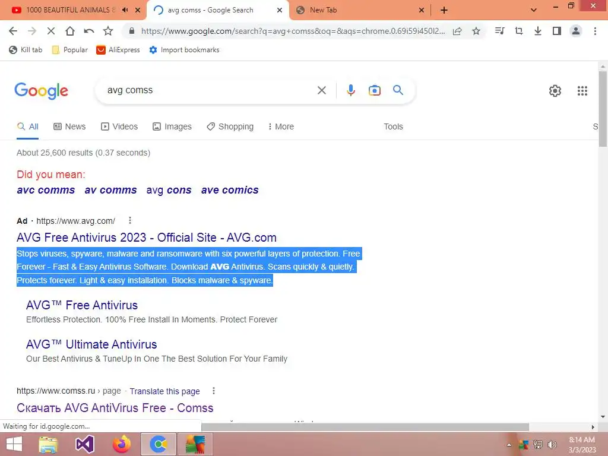Open the comss.ru result options menu
This screenshot has height=456, width=608.
pyautogui.click(x=213, y=391)
